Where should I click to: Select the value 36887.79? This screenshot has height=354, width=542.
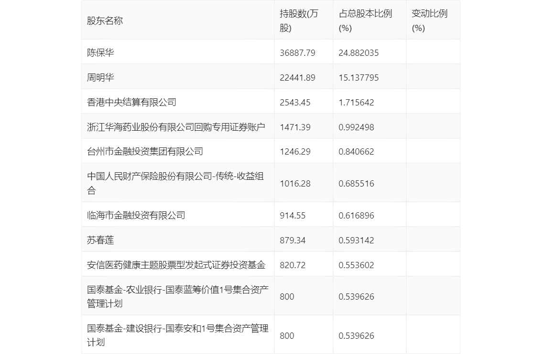tap(298, 53)
